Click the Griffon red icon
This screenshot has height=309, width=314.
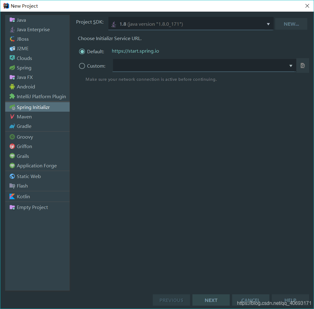pyautogui.click(x=12, y=146)
